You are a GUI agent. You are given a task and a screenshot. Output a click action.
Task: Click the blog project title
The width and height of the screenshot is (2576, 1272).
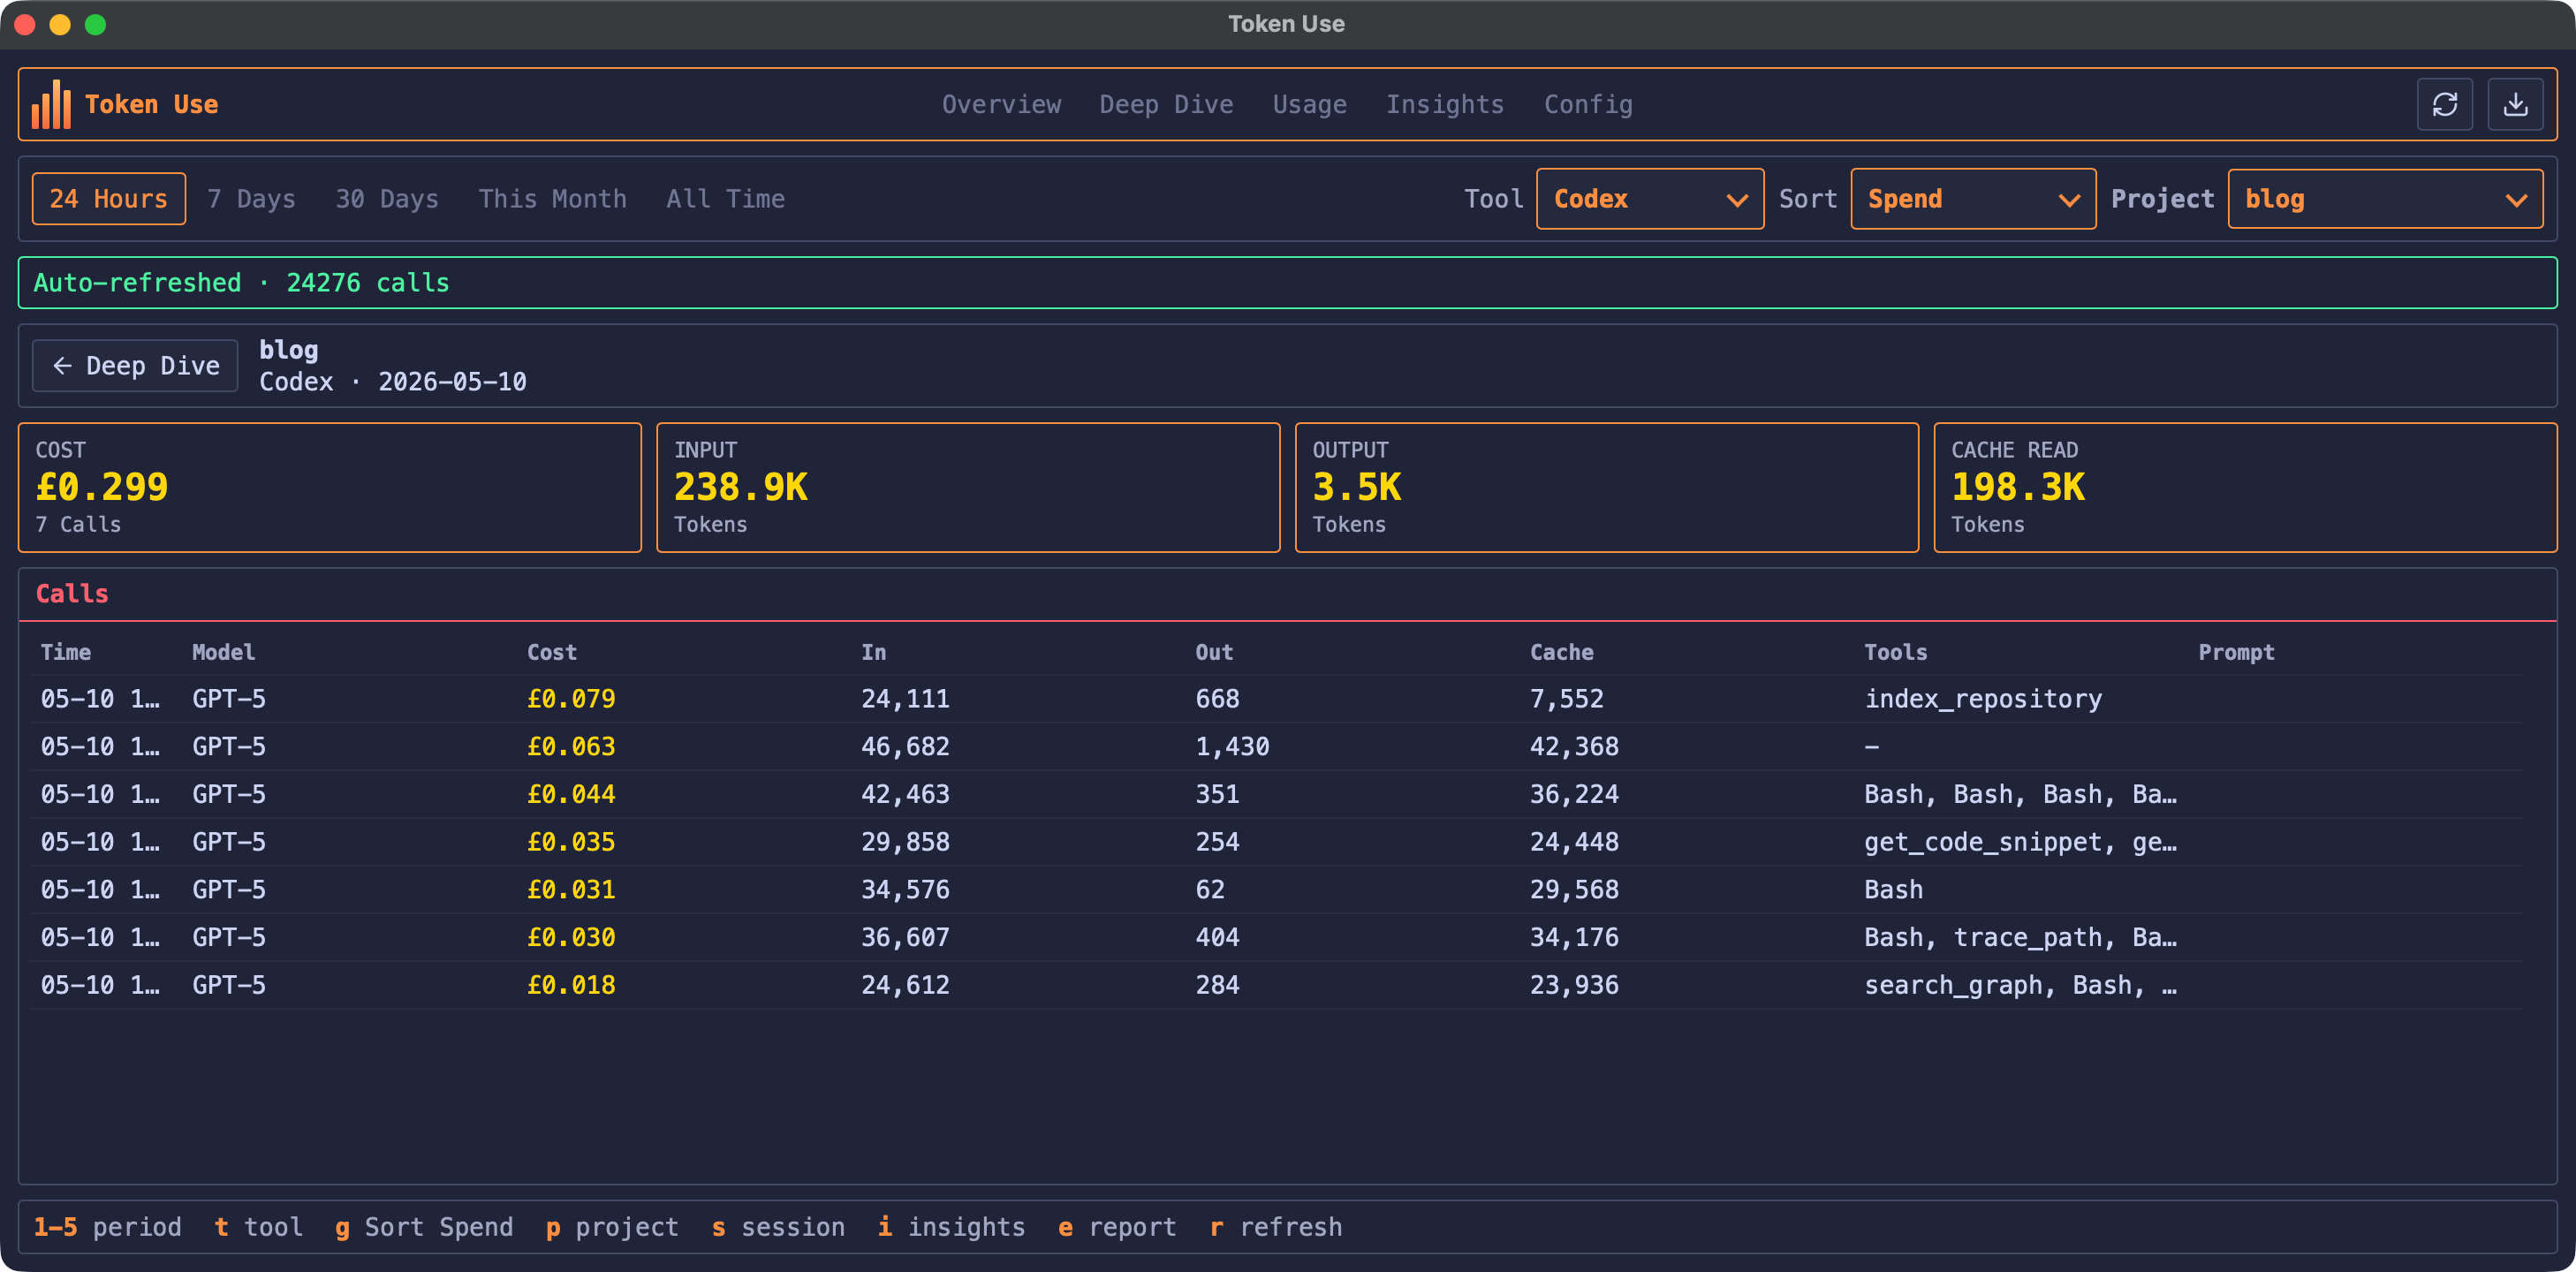[289, 350]
